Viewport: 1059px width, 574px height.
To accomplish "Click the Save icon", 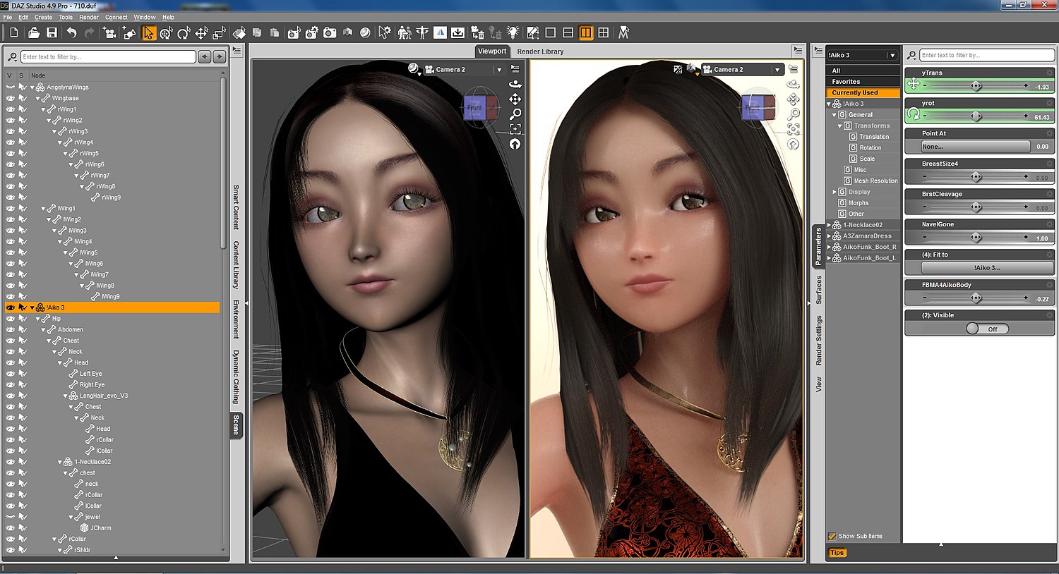I will click(52, 32).
